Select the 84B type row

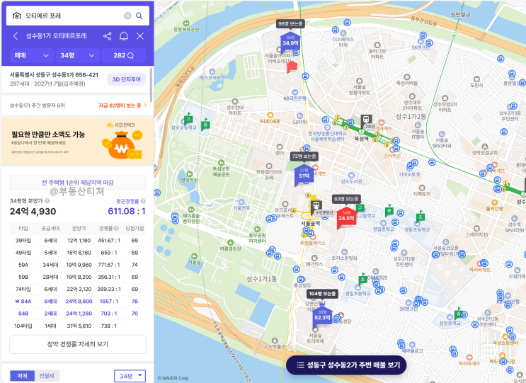(x=77, y=314)
